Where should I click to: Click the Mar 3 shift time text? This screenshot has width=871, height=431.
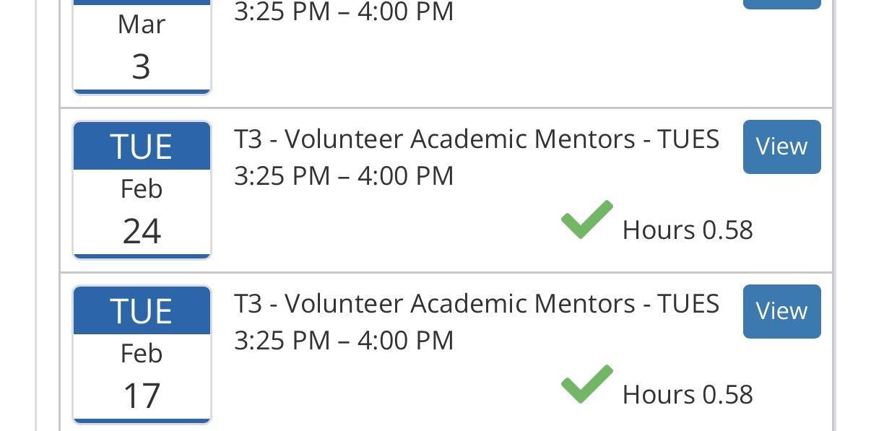[x=344, y=12]
